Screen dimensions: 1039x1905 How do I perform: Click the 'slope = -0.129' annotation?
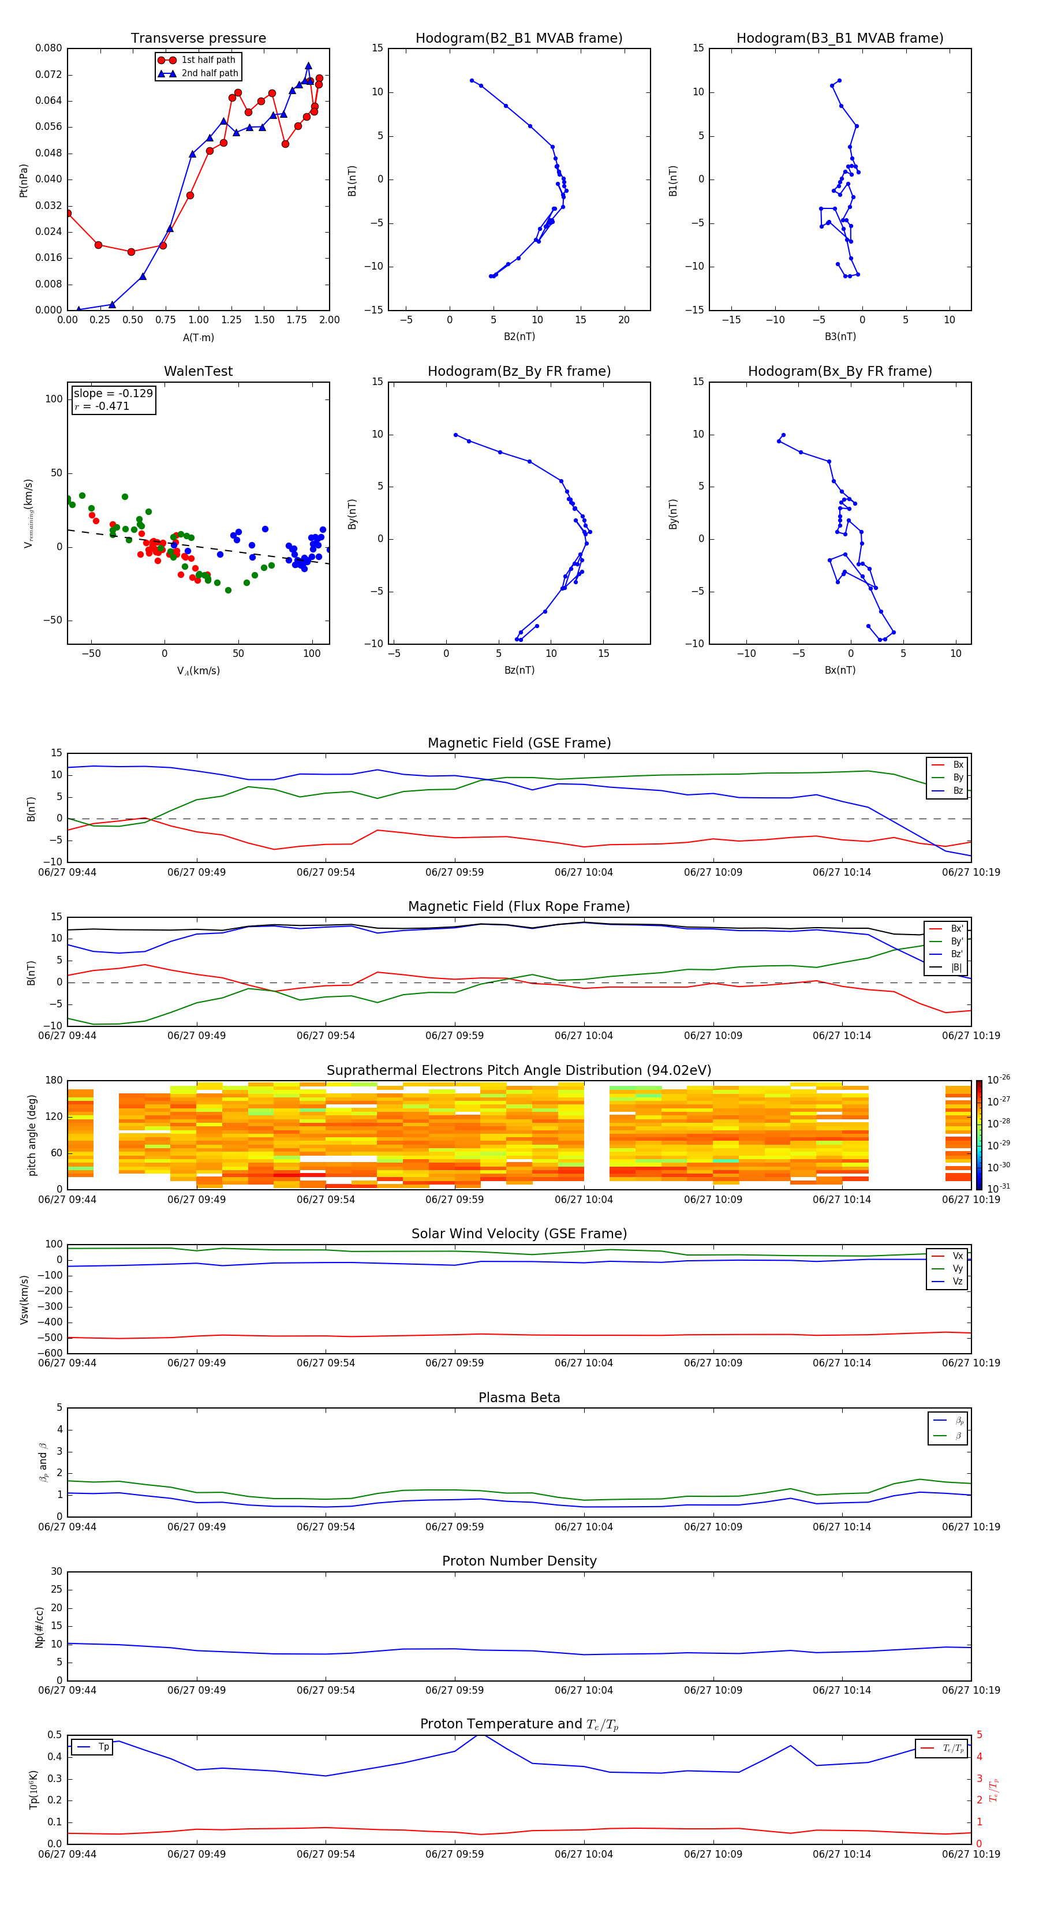[x=113, y=394]
